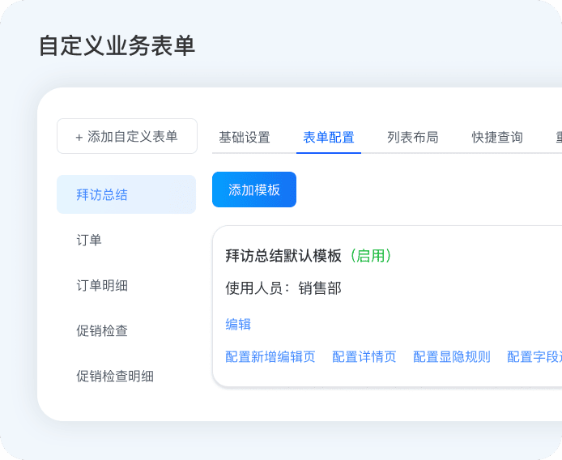This screenshot has height=460, width=562.
Task: Click the 拜访总结默认模板 card title
Action: pyautogui.click(x=283, y=255)
